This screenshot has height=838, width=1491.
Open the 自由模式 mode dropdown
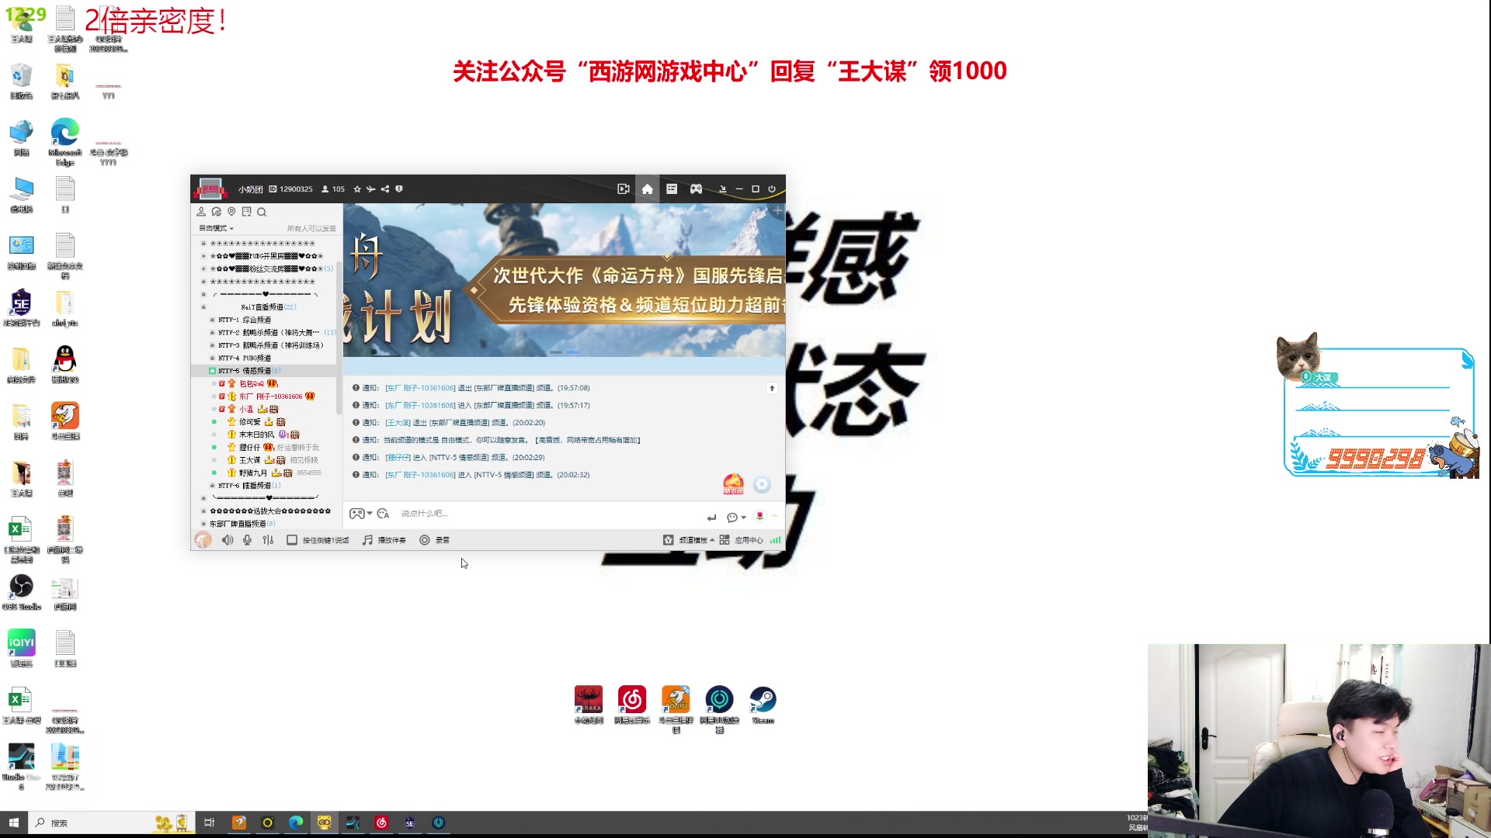pos(216,228)
